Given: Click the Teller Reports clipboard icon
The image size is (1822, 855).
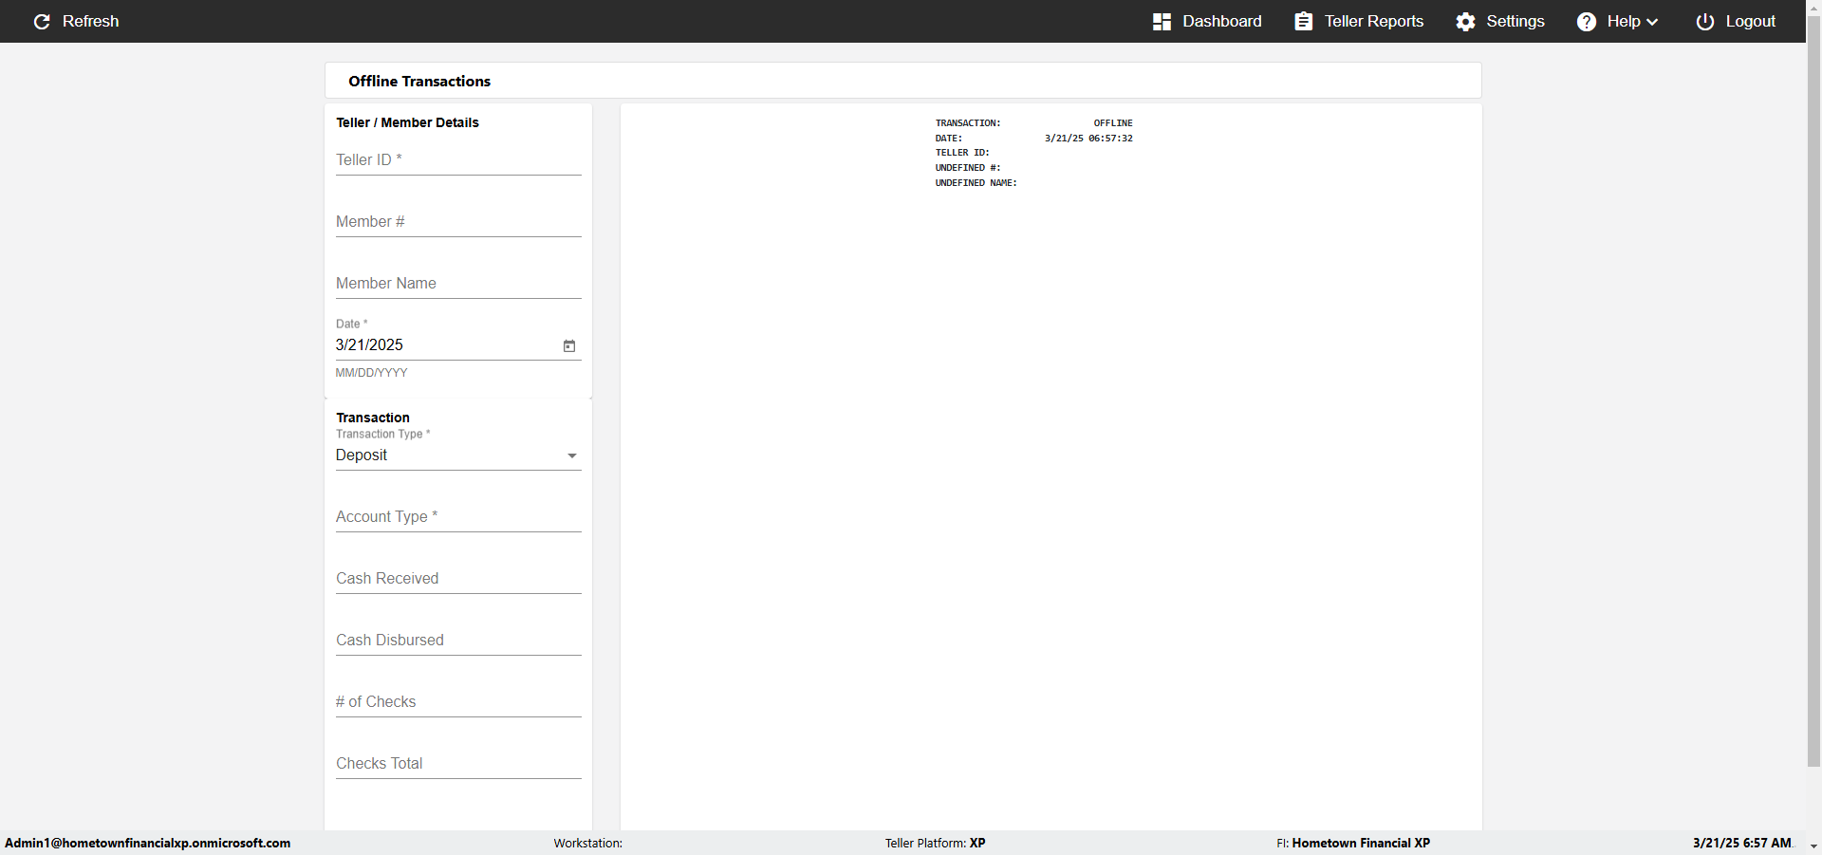Looking at the screenshot, I should coord(1304,22).
